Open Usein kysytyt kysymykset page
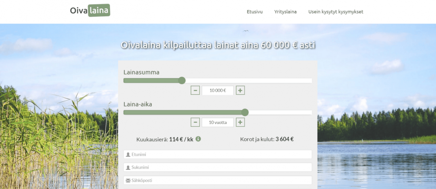Screen dimensions: 436x189 pos(336,12)
